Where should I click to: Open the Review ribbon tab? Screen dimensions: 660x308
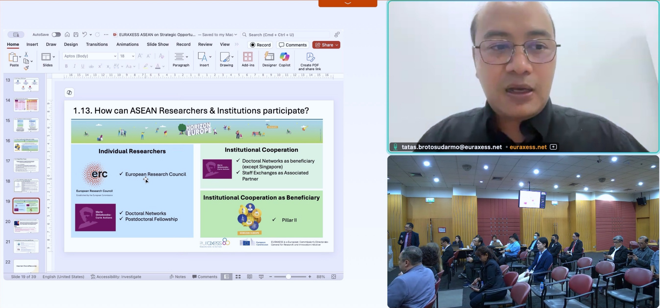(205, 45)
